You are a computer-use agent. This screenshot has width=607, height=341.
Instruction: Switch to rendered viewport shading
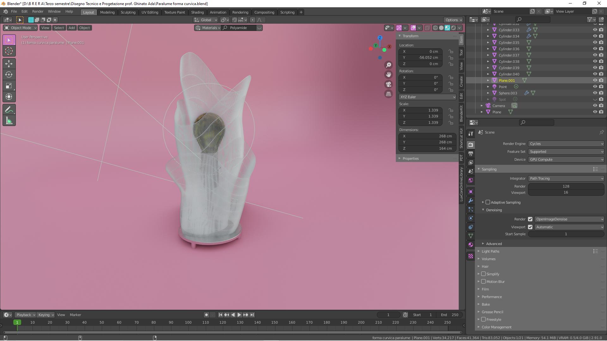click(x=453, y=28)
